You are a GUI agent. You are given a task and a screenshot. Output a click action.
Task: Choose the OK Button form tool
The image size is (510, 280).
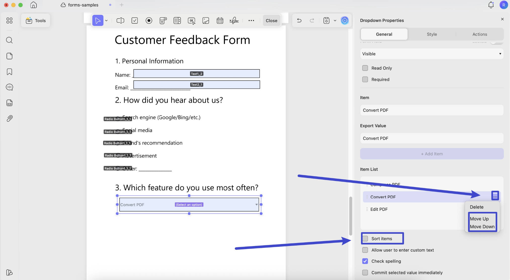(191, 21)
